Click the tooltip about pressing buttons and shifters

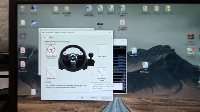(107, 86)
